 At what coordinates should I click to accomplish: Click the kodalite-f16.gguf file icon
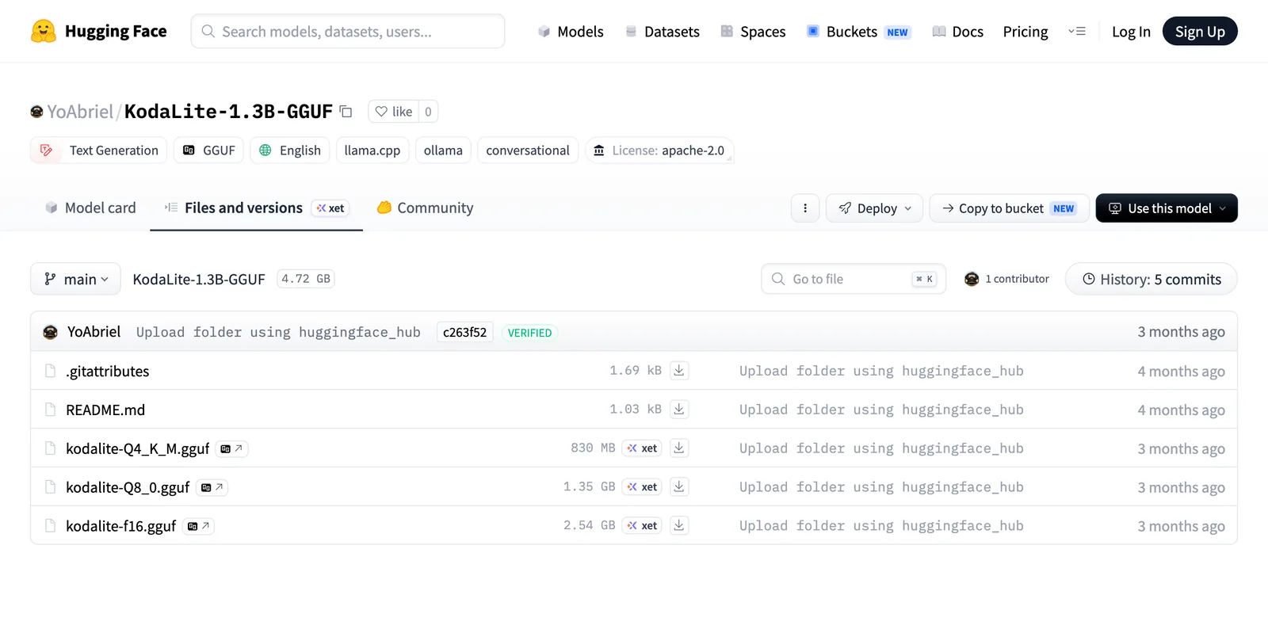pyautogui.click(x=51, y=527)
